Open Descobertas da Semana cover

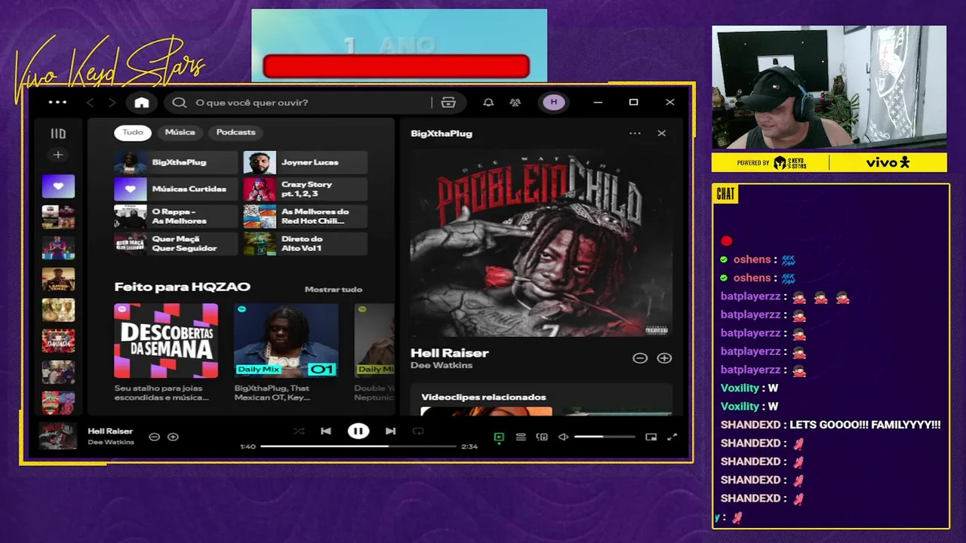(166, 341)
